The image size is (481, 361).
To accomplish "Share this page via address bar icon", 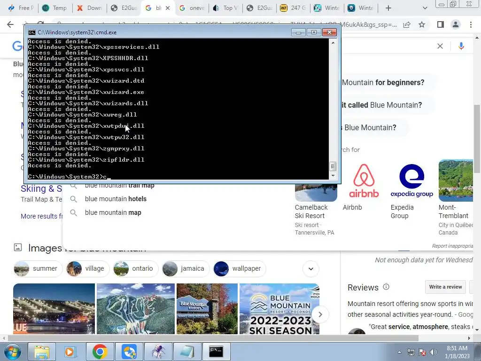I will pyautogui.click(x=407, y=24).
